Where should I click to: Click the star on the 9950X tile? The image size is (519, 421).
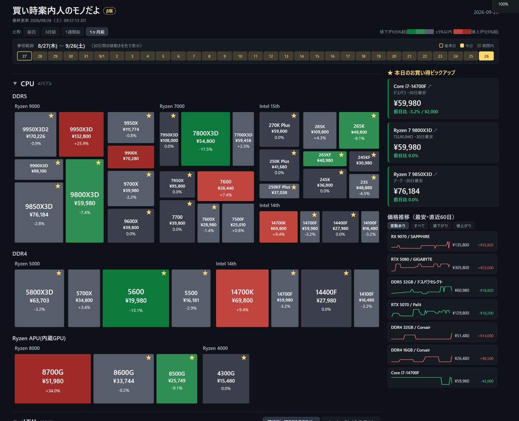coord(149,116)
